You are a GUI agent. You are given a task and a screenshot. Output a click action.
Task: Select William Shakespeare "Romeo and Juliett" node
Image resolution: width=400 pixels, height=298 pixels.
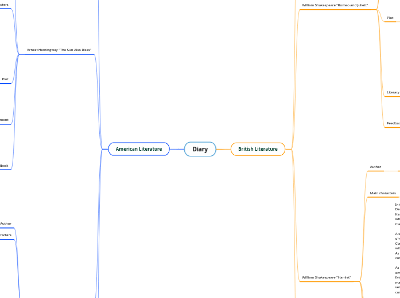click(x=335, y=5)
